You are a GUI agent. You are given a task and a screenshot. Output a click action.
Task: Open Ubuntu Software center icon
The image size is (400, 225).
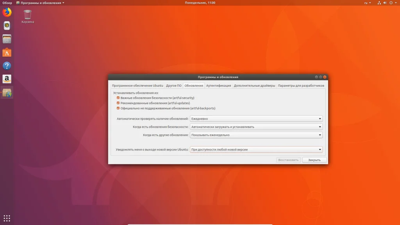pos(7,52)
